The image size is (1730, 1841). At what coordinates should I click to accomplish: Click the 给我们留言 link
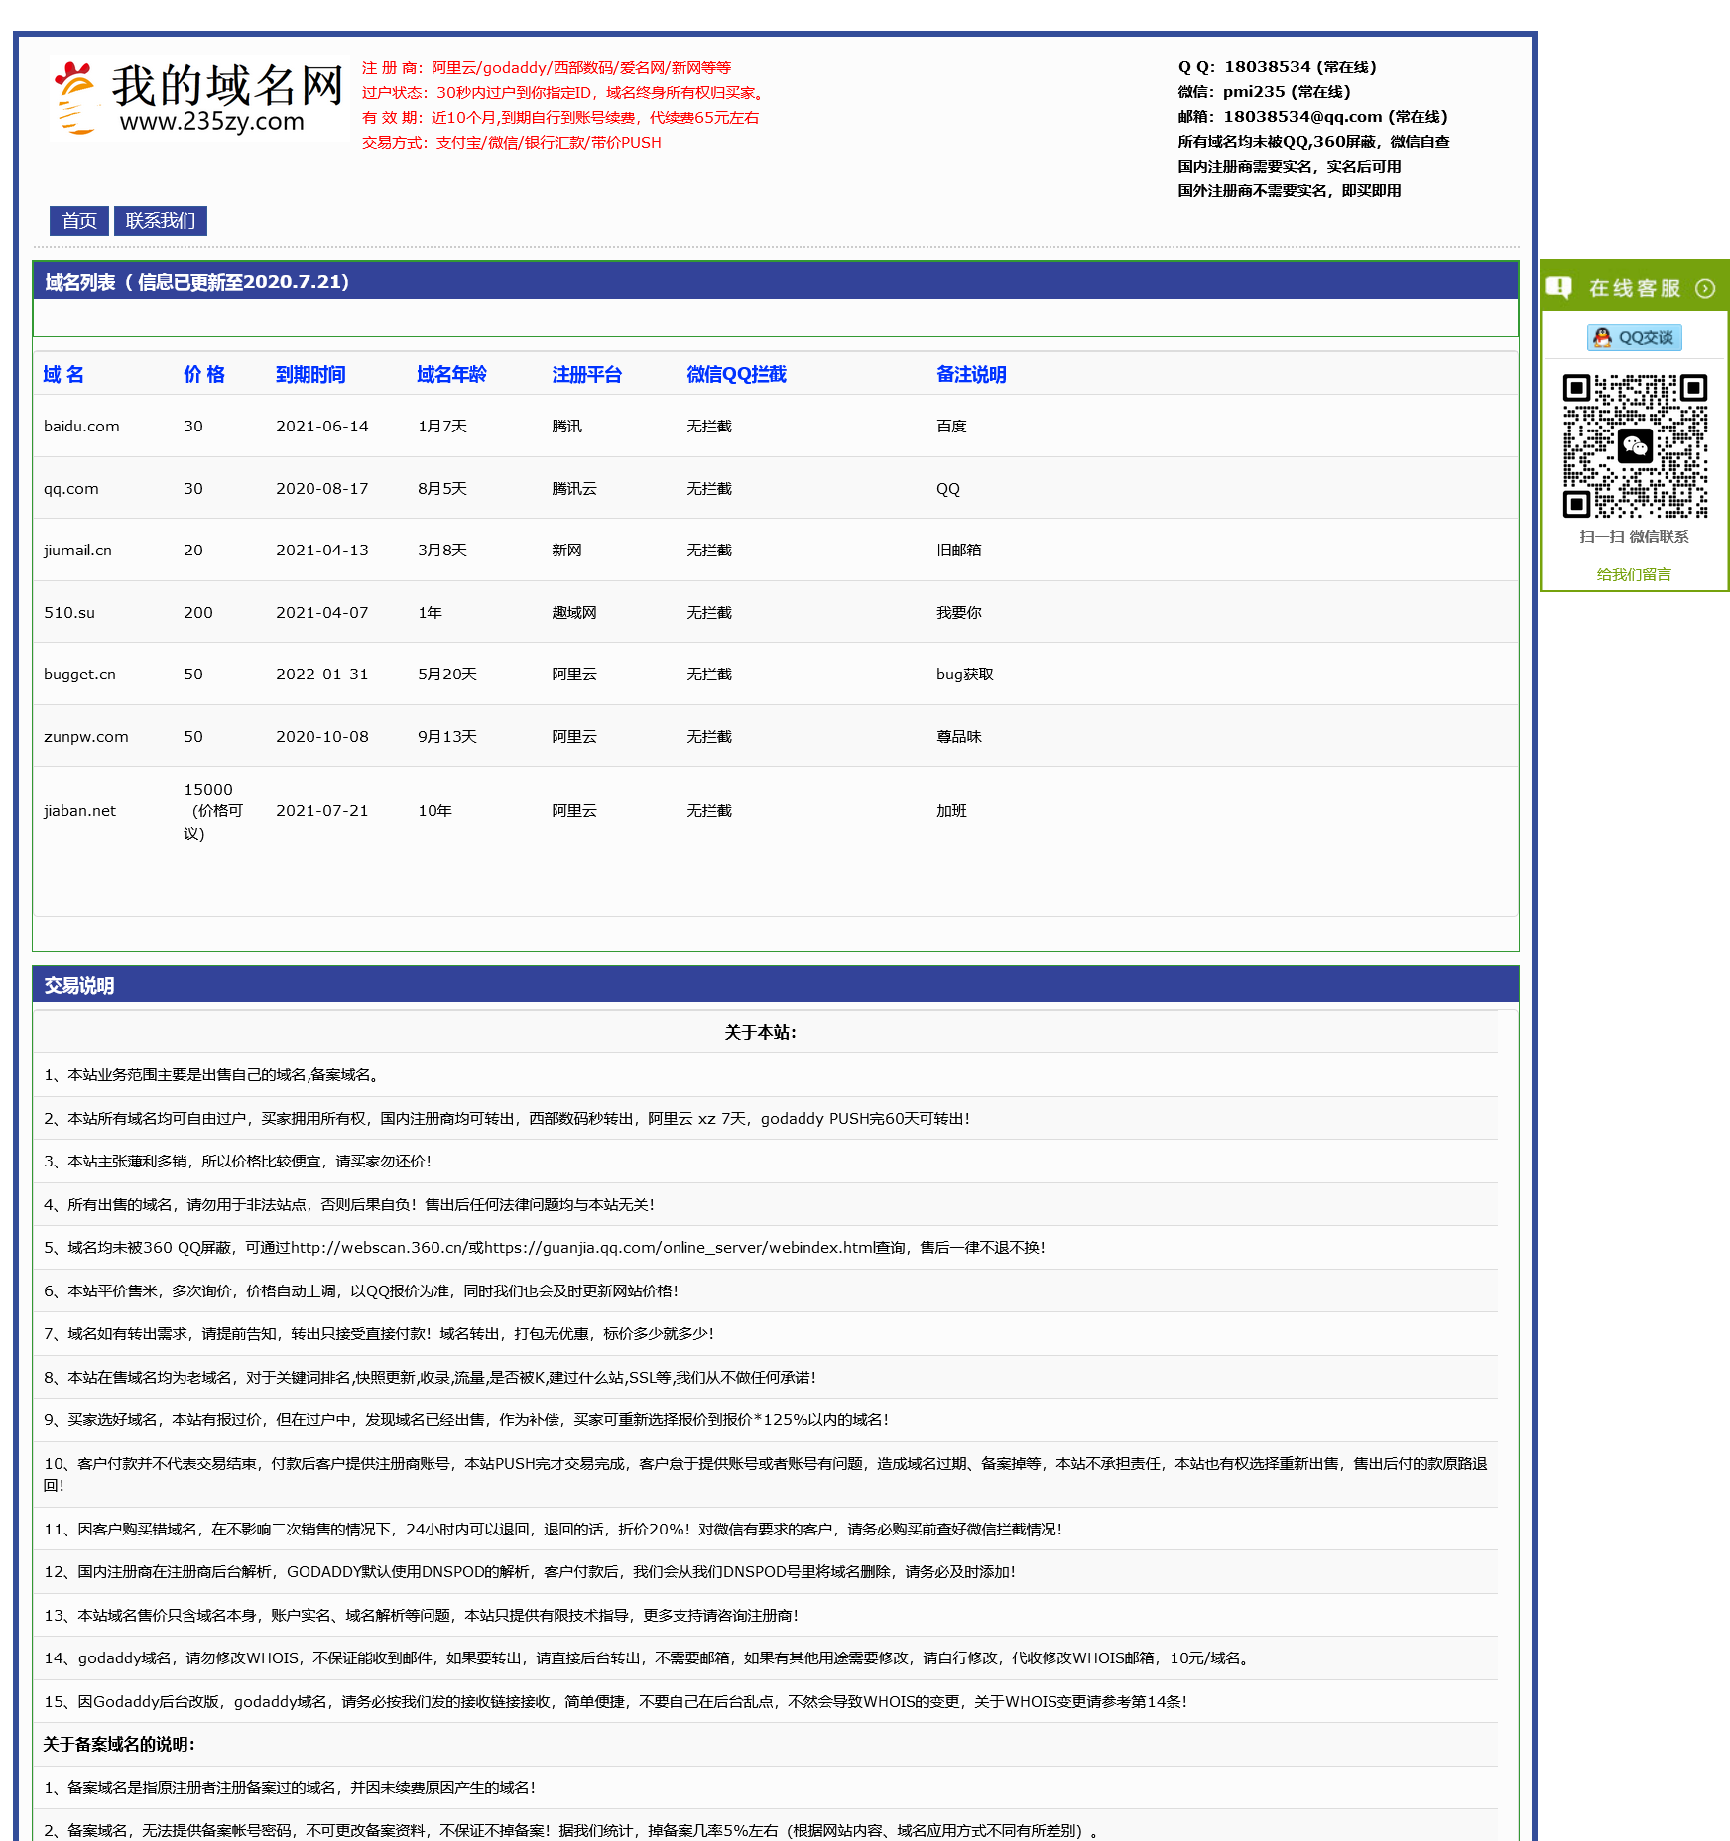(x=1632, y=573)
